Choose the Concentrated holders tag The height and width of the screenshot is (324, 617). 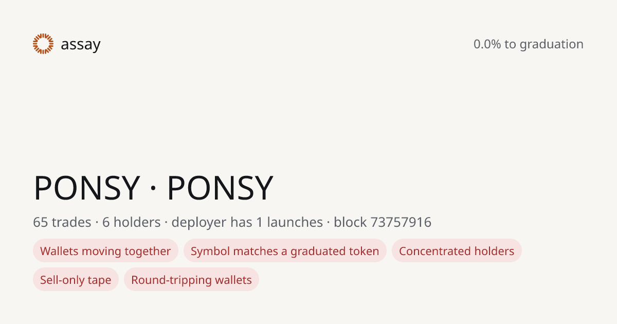click(457, 251)
